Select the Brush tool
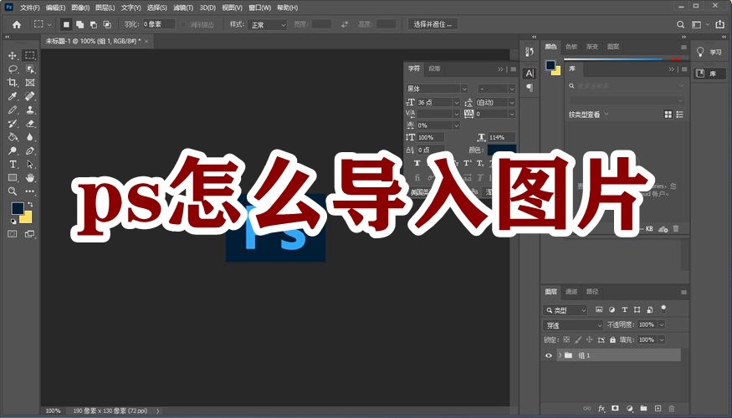 tap(13, 110)
